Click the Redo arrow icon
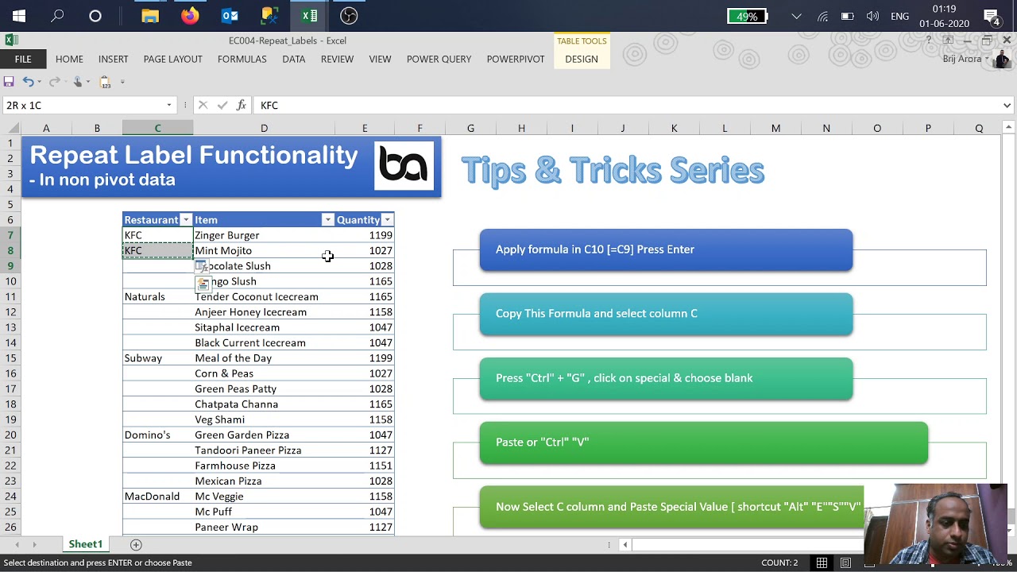1017x572 pixels. click(x=53, y=82)
